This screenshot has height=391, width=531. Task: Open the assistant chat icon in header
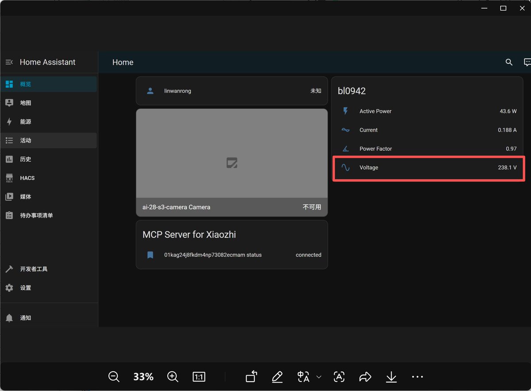pyautogui.click(x=527, y=62)
